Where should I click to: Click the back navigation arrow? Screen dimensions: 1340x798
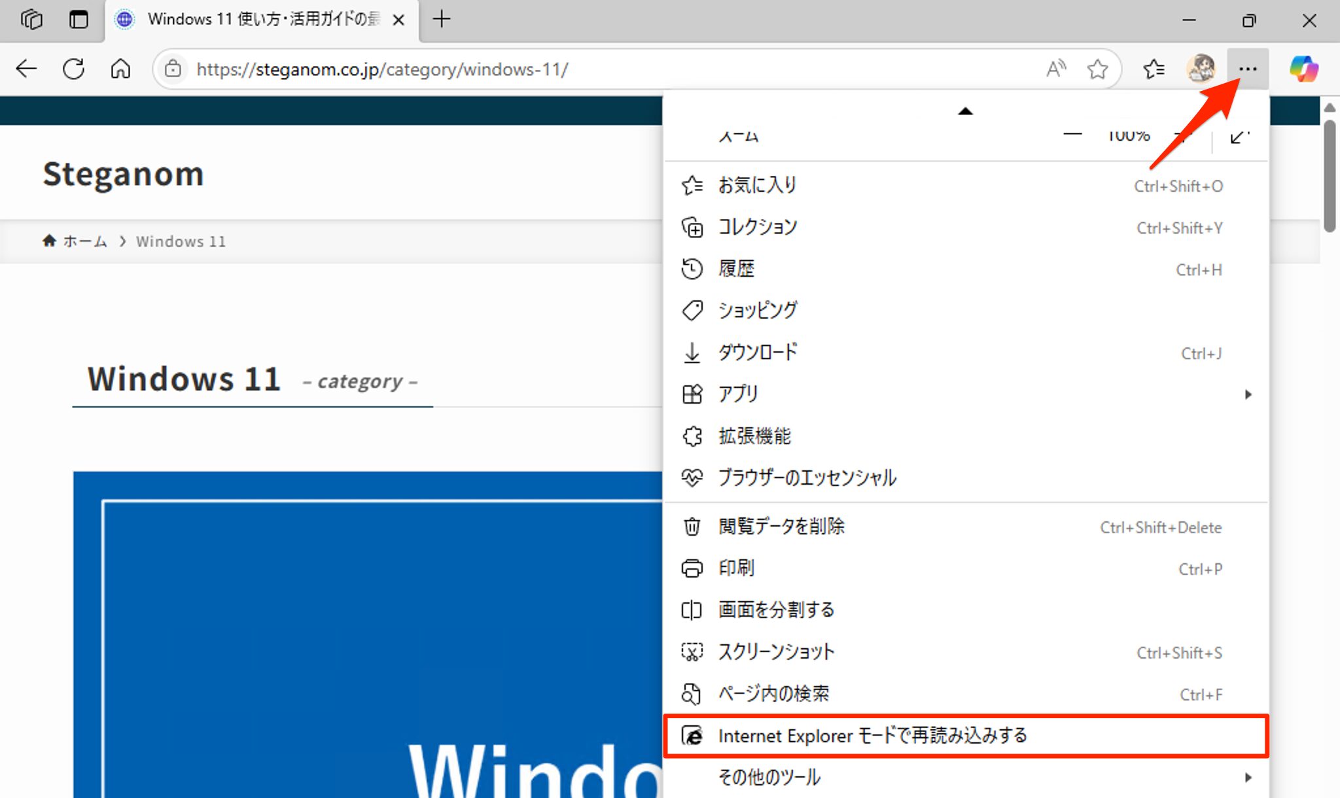[26, 68]
